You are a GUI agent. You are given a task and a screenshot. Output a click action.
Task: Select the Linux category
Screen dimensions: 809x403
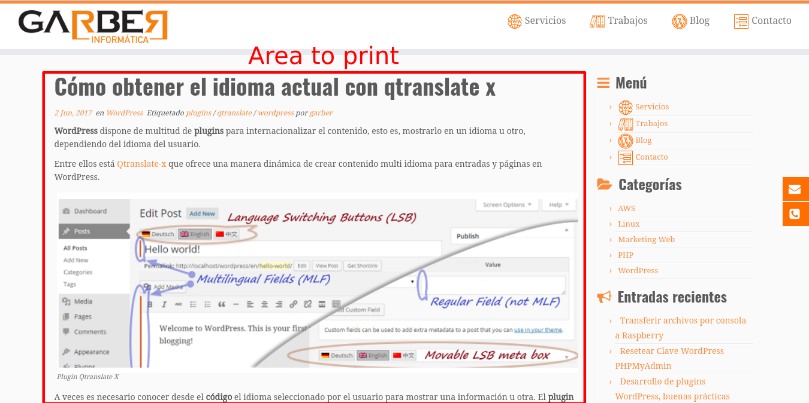point(629,224)
